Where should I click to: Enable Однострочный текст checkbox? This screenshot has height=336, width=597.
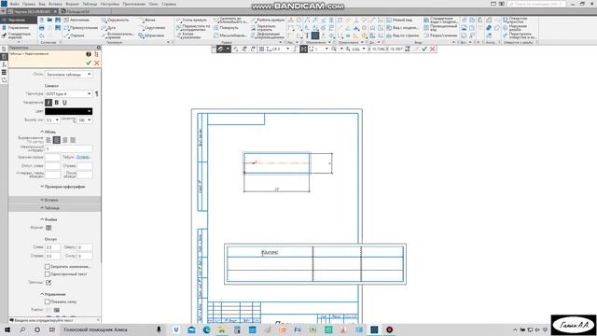48,273
